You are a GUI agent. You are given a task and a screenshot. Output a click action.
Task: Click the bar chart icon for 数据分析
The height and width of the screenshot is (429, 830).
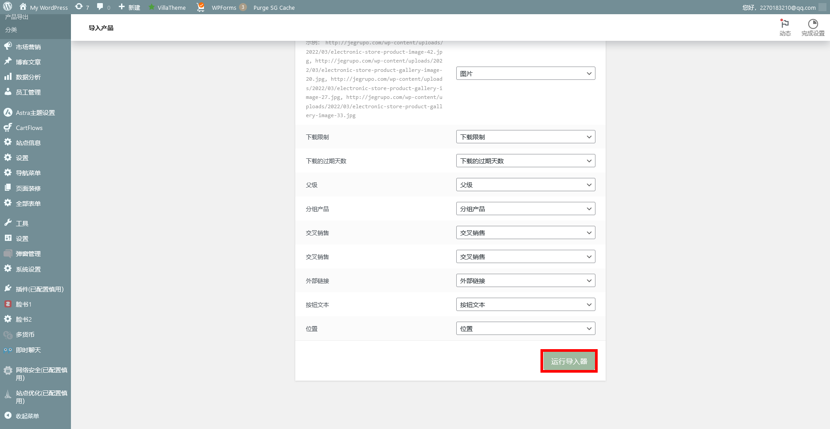[8, 77]
